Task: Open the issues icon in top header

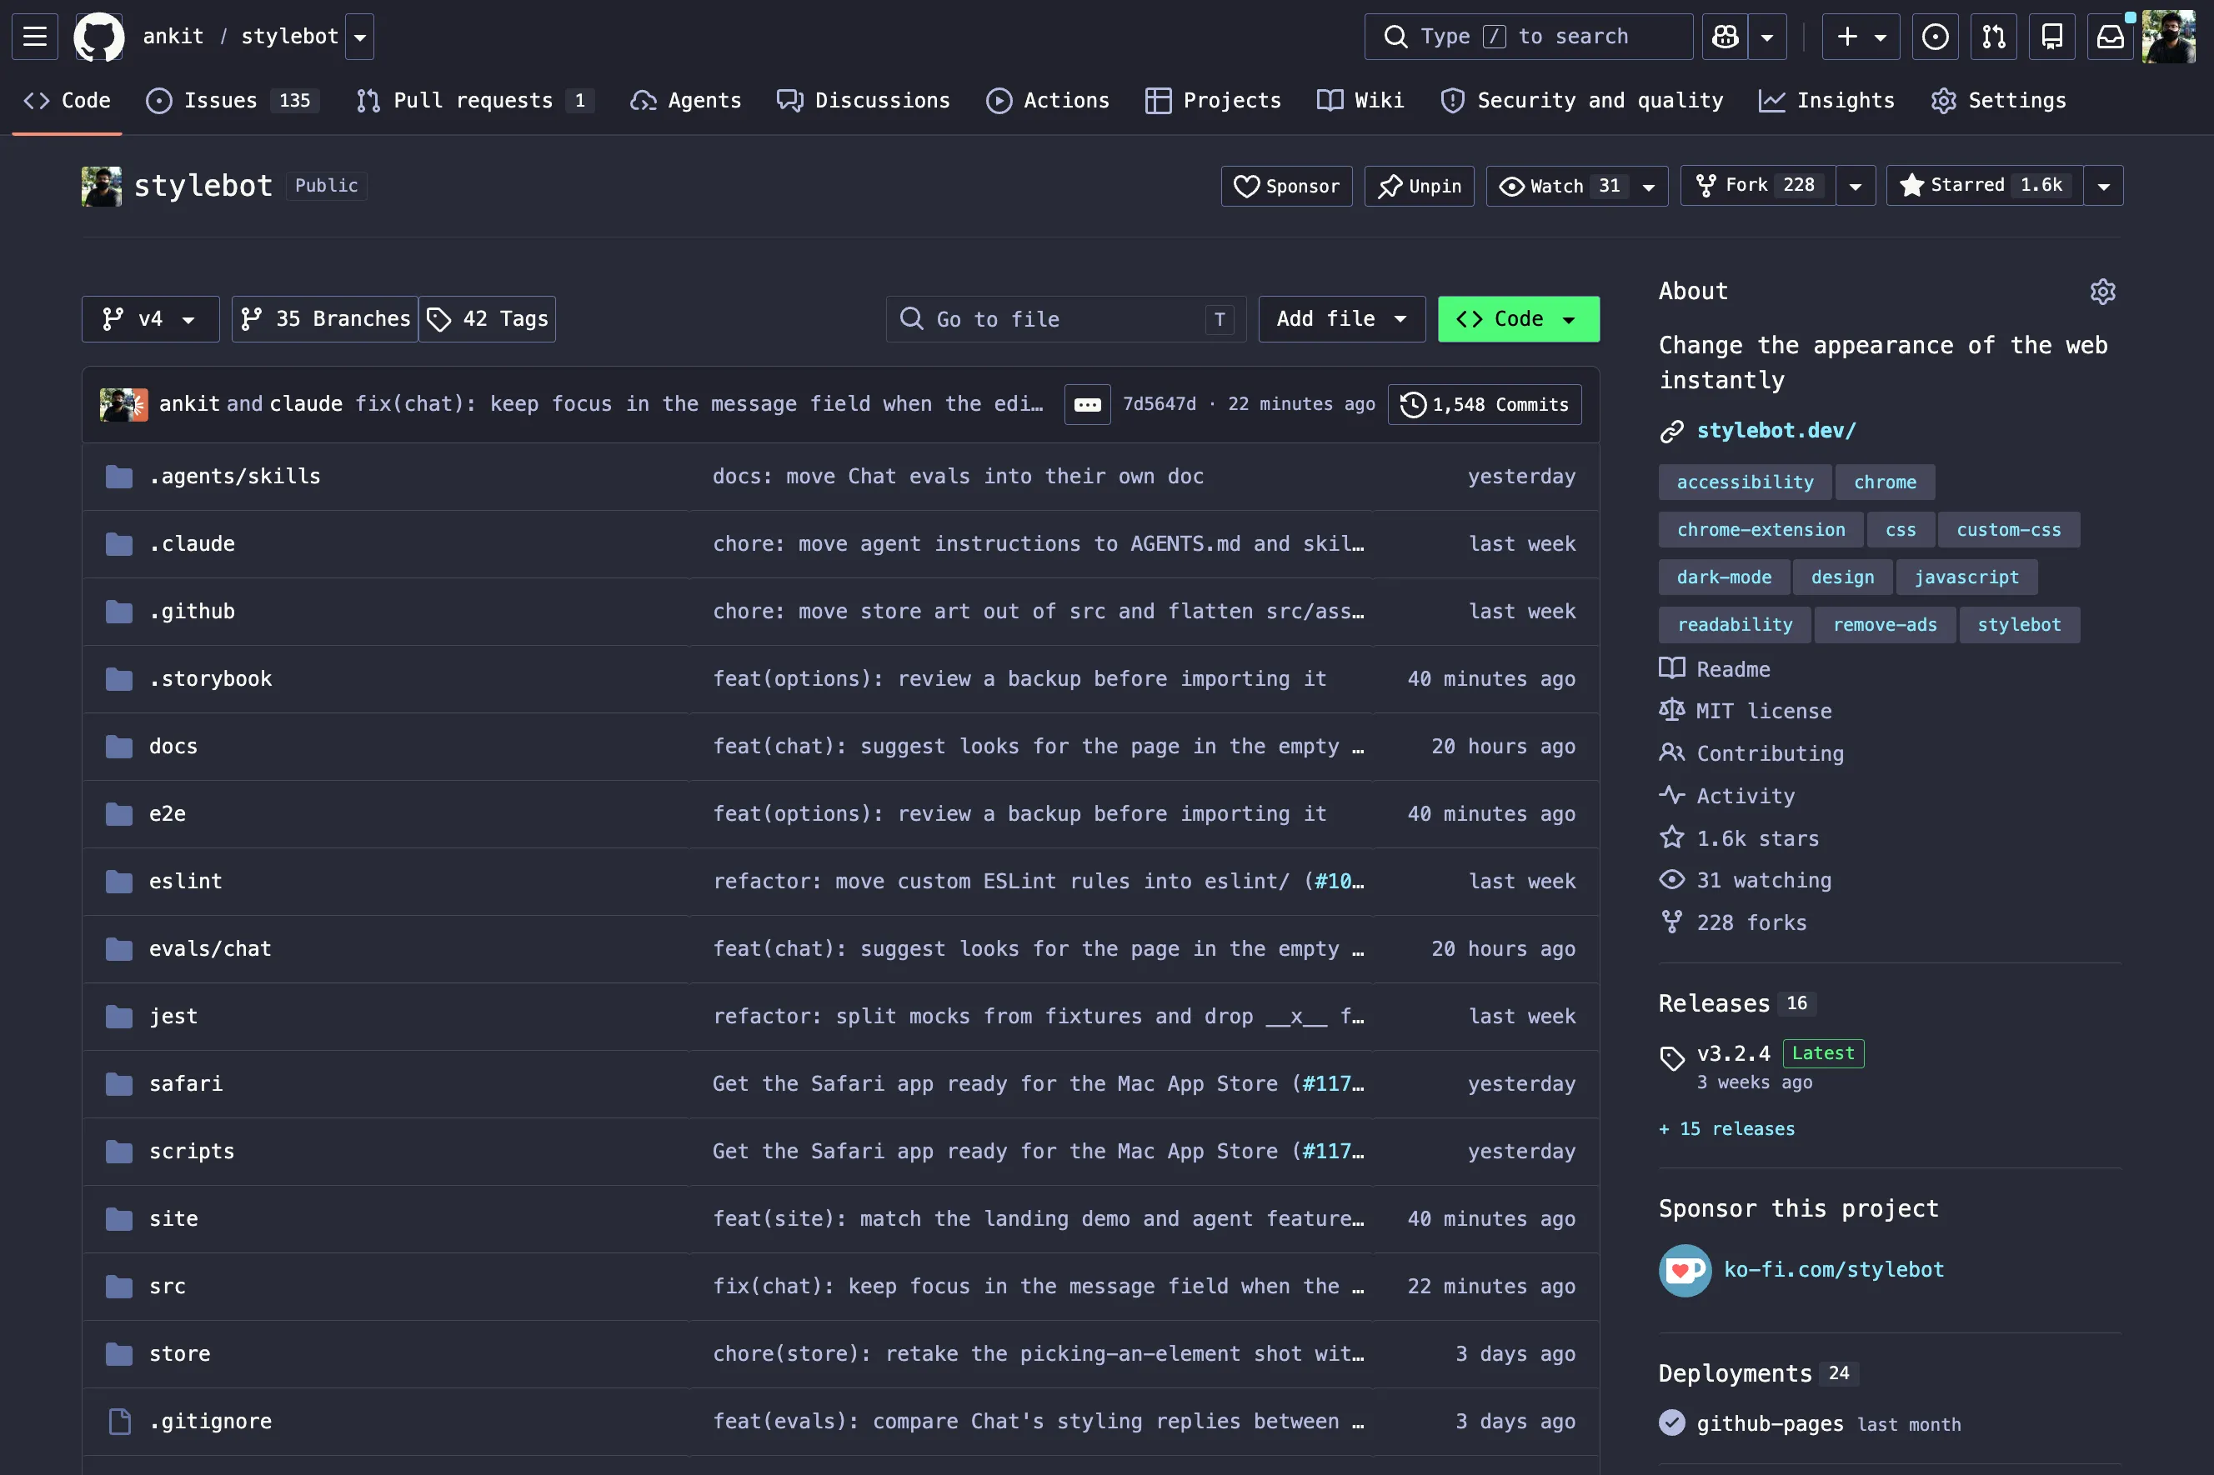Action: (x=1936, y=37)
